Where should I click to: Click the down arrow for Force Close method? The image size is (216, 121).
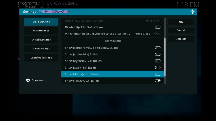pyautogui.click(x=156, y=34)
